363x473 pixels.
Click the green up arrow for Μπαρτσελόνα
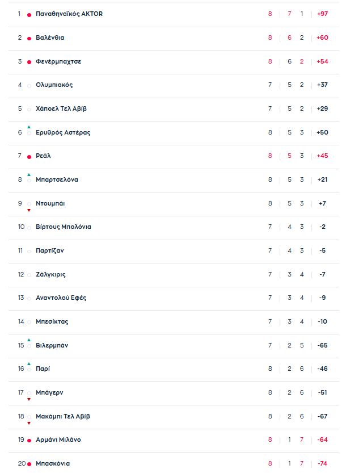pos(29,175)
